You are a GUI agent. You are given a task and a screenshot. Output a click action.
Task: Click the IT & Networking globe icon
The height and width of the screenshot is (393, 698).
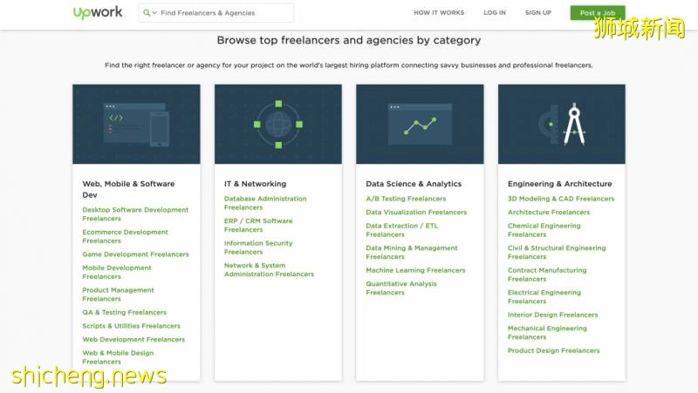coord(277,124)
